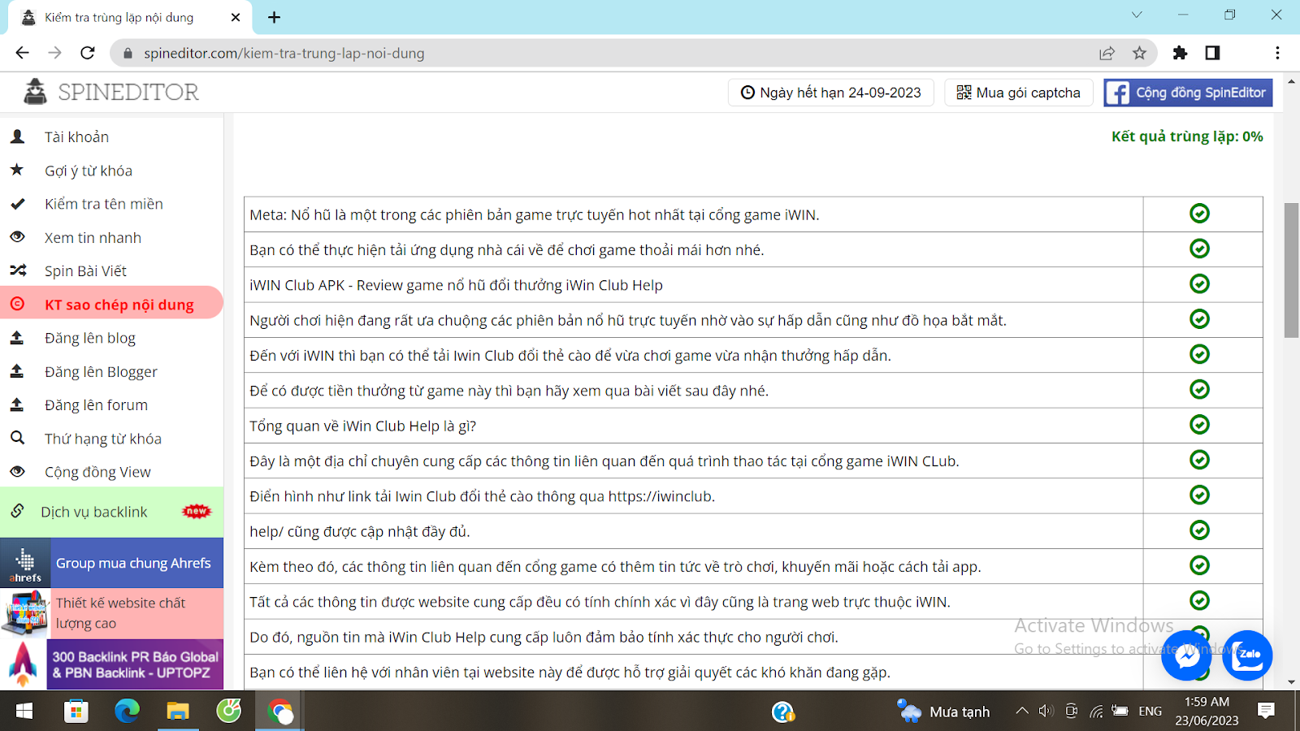Screen dimensions: 1300x731
Task: Bookmark this page with star icon
Action: (x=1139, y=53)
